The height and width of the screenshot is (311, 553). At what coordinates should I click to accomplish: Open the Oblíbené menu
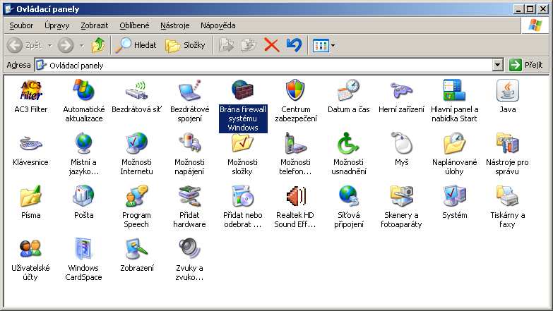pyautogui.click(x=134, y=25)
